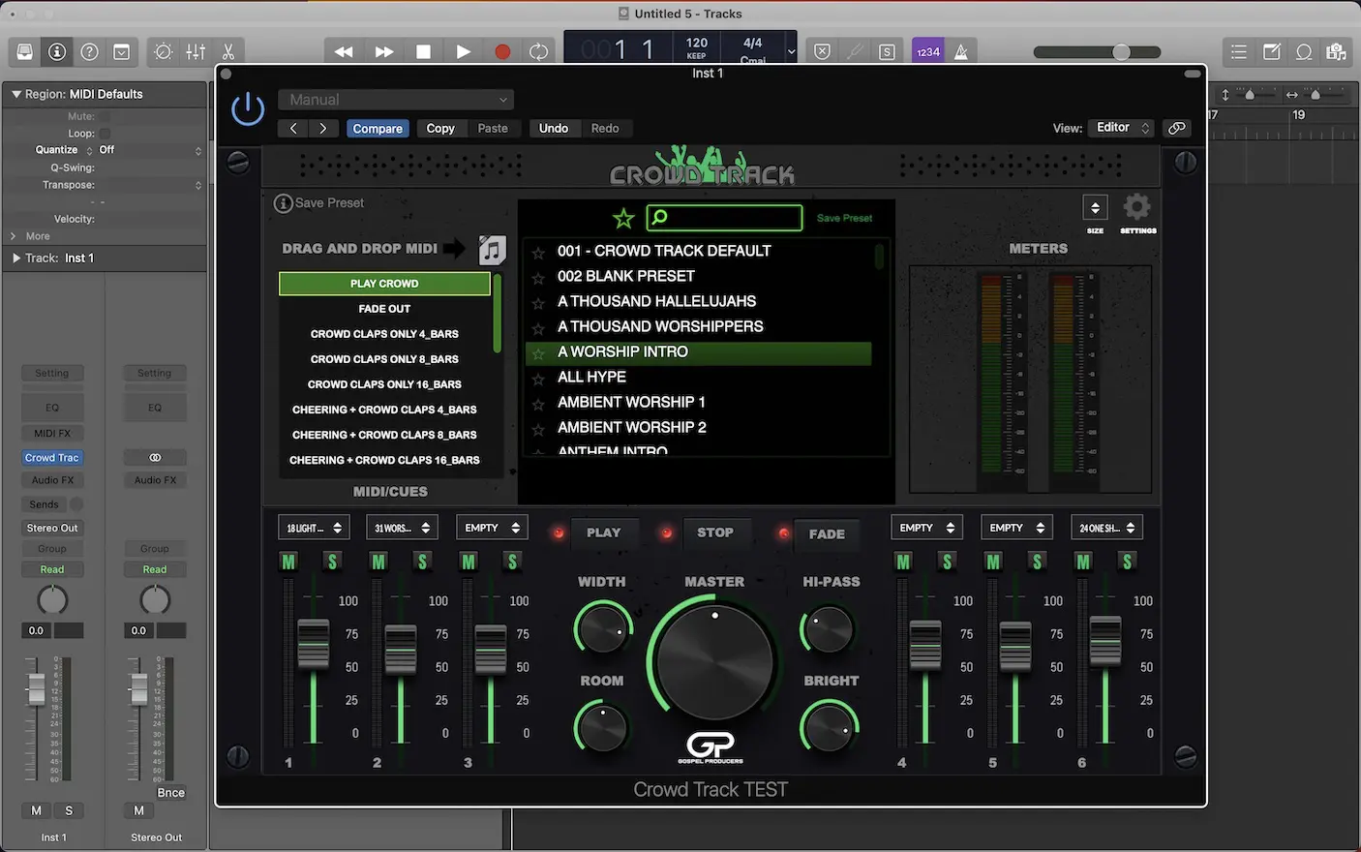Viewport: 1361px width, 852px height.
Task: Toggle the Metronome click button
Action: (x=961, y=52)
